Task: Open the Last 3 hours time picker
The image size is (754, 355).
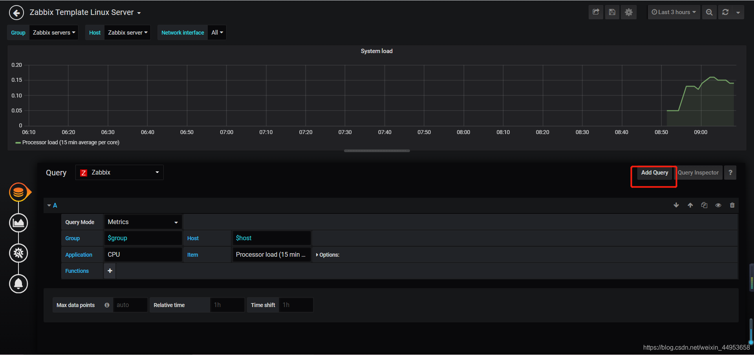Action: [x=673, y=12]
